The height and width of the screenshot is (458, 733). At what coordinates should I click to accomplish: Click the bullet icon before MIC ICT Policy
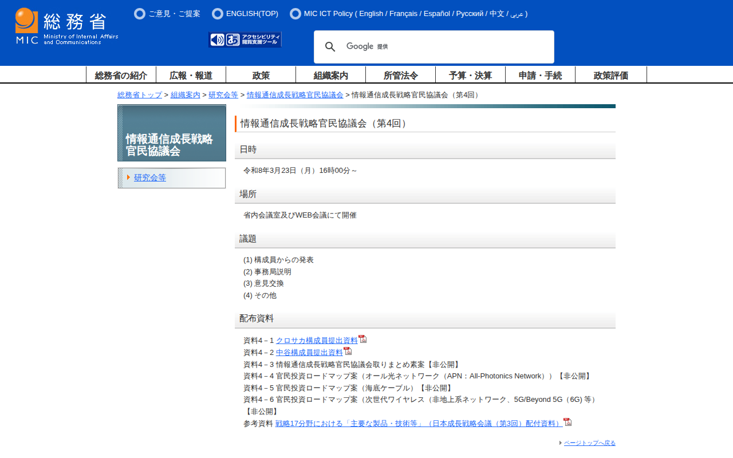[295, 14]
